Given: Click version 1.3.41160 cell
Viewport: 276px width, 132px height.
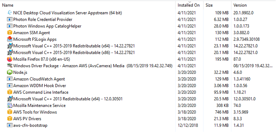Looking at the screenshot, I should pyautogui.click(x=242, y=79).
